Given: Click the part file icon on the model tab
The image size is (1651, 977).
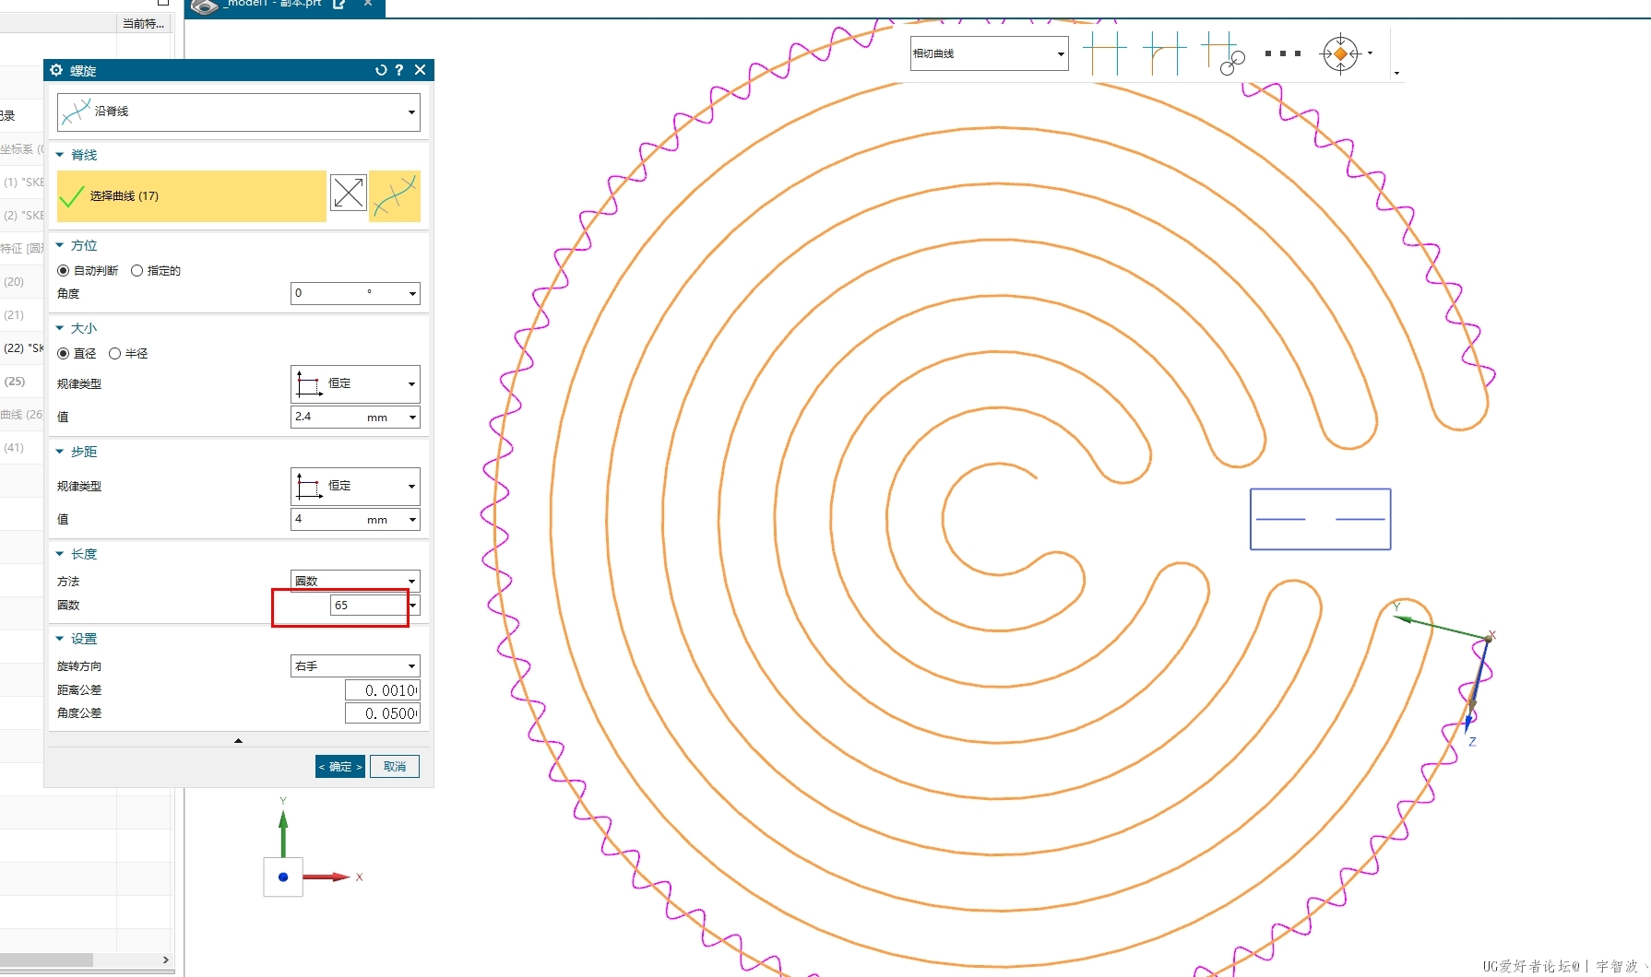Looking at the screenshot, I should pos(204,6).
